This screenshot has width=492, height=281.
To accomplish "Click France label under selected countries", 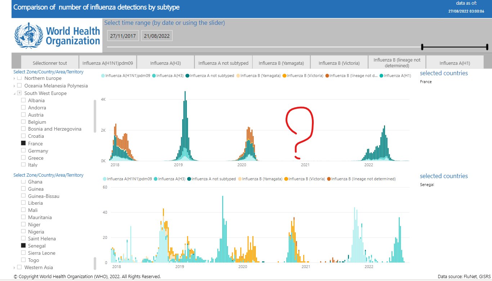I will pos(426,82).
